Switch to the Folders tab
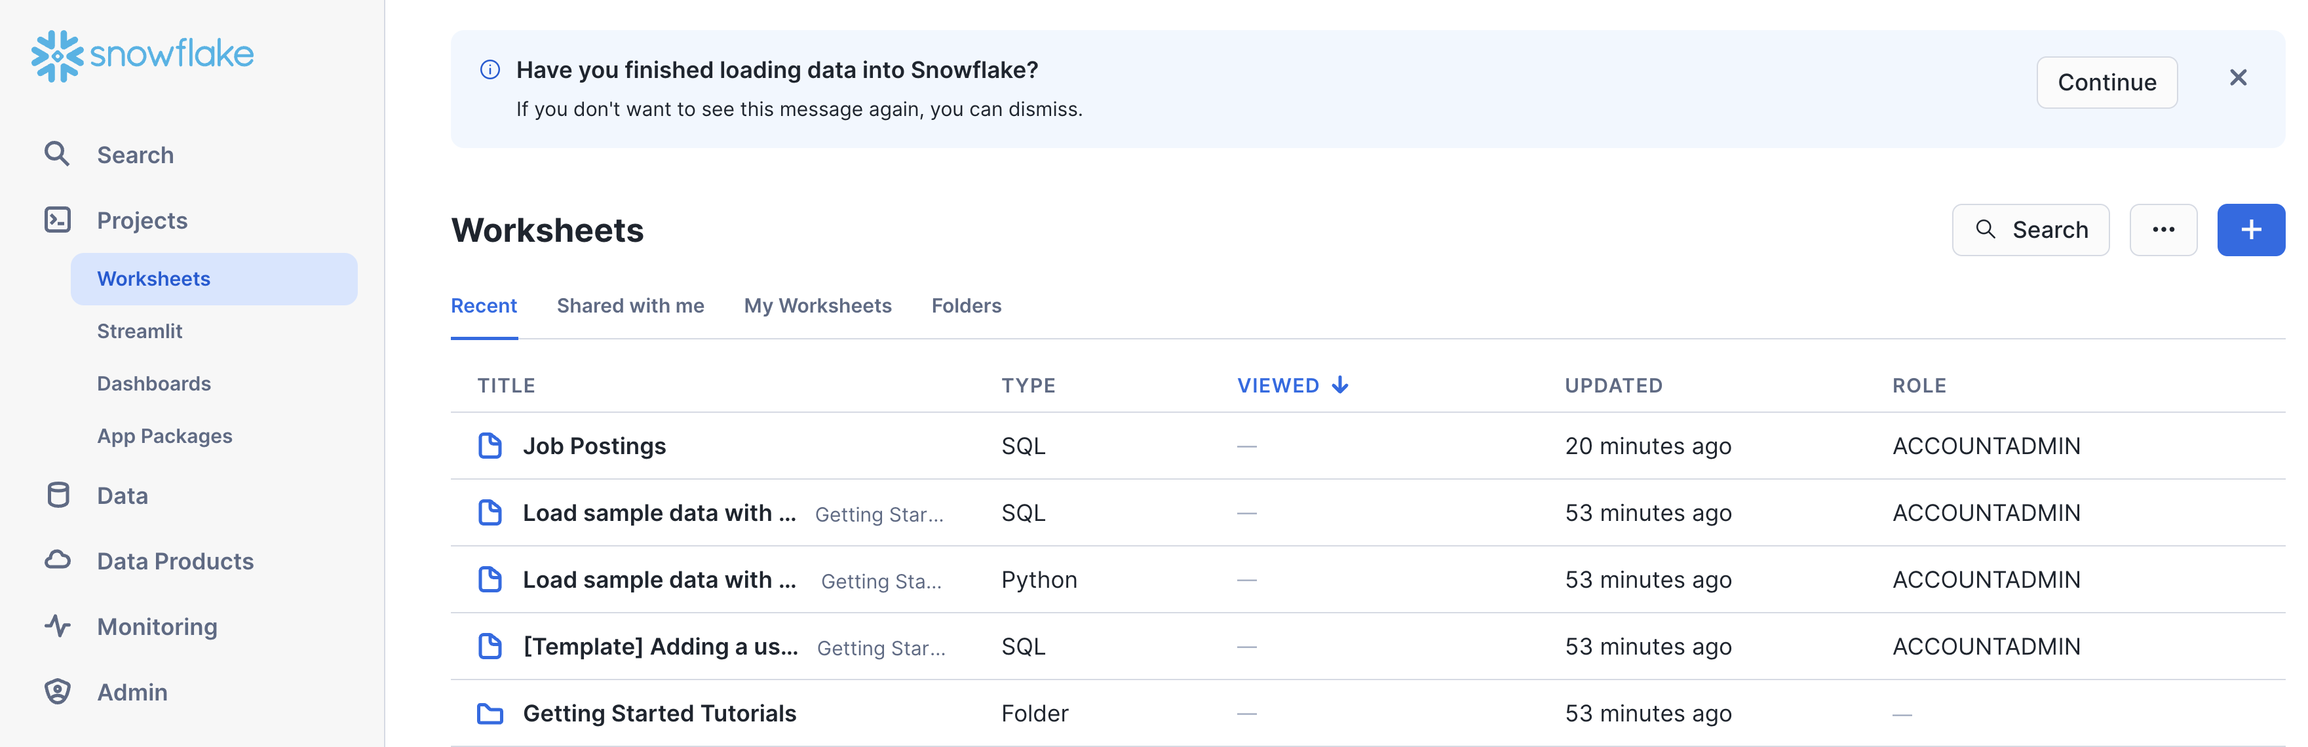 tap(966, 305)
